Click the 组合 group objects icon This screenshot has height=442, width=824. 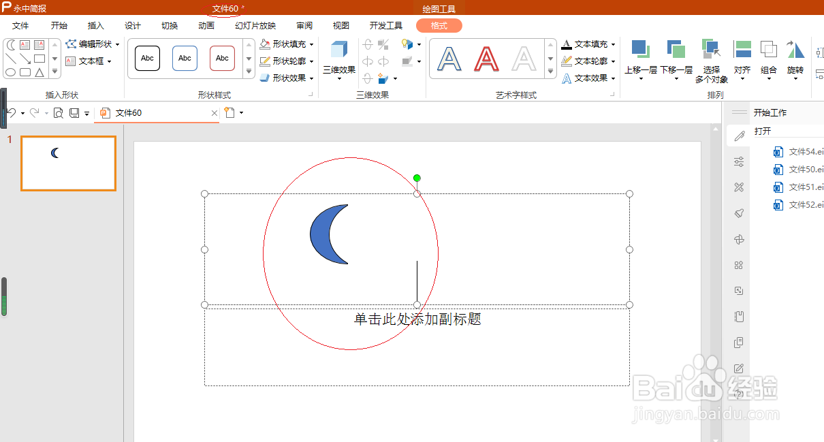point(768,49)
